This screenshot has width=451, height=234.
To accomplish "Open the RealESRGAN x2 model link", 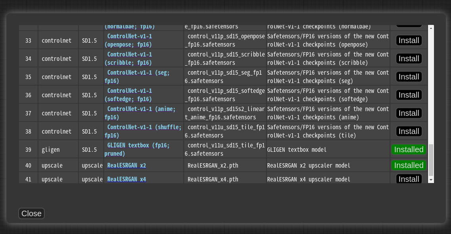I will click(x=126, y=165).
